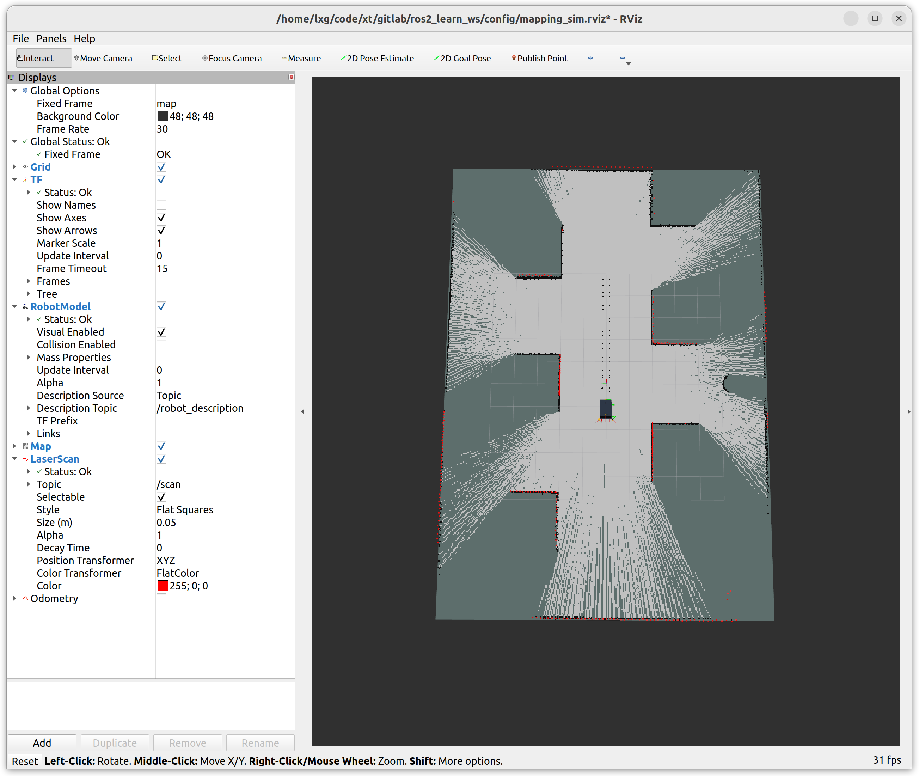
Task: Close the Displays panel with red button
Action: (291, 77)
